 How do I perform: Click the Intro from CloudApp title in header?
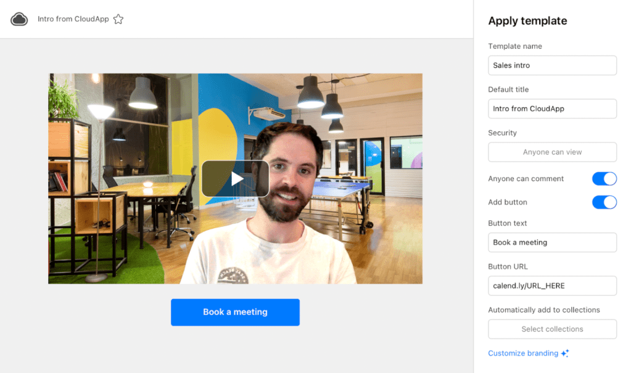(73, 19)
